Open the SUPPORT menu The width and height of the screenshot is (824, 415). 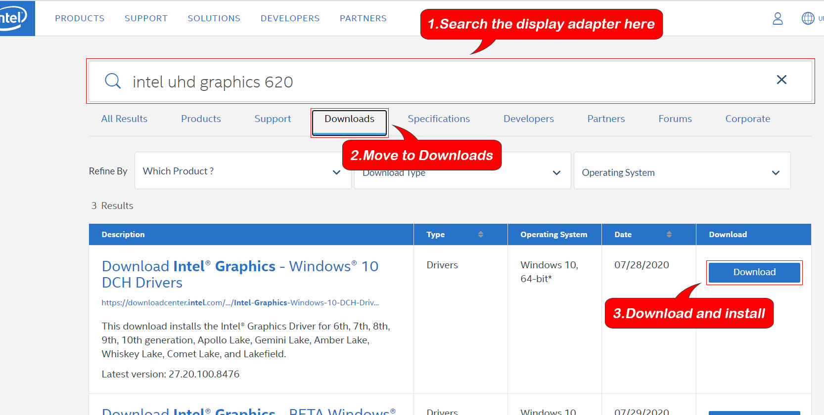coord(146,18)
